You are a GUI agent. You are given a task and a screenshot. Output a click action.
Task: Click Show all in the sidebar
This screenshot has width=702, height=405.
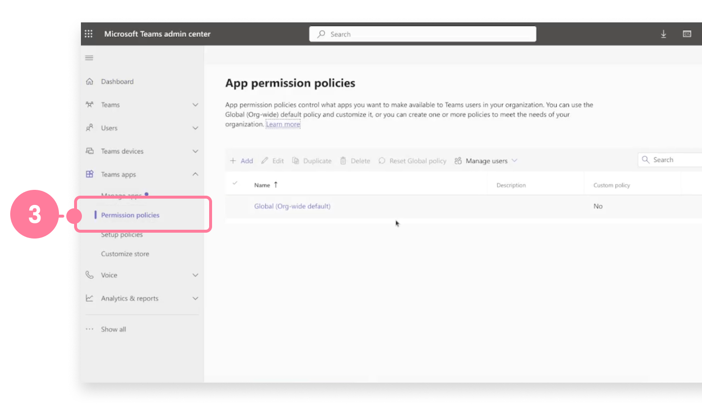[114, 329]
